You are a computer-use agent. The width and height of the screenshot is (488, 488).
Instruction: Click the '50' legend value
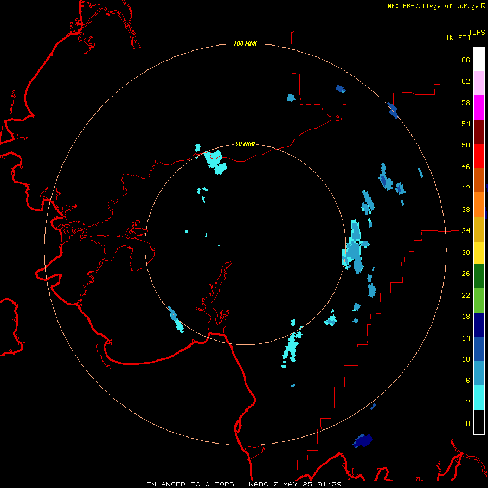point(466,145)
